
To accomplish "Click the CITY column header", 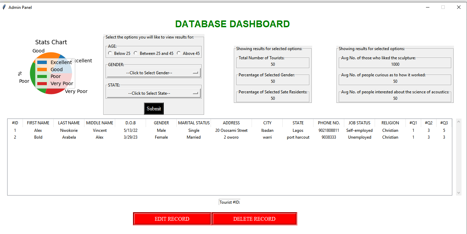I will pyautogui.click(x=267, y=123).
